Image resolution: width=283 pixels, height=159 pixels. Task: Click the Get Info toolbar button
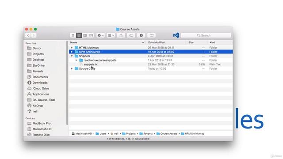[141, 35]
